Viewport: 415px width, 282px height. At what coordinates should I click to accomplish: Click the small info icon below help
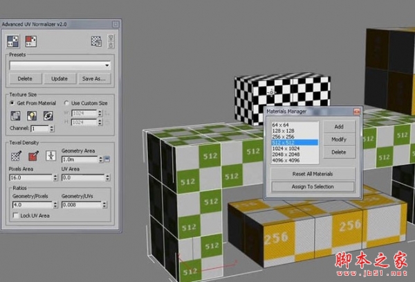pos(111,45)
